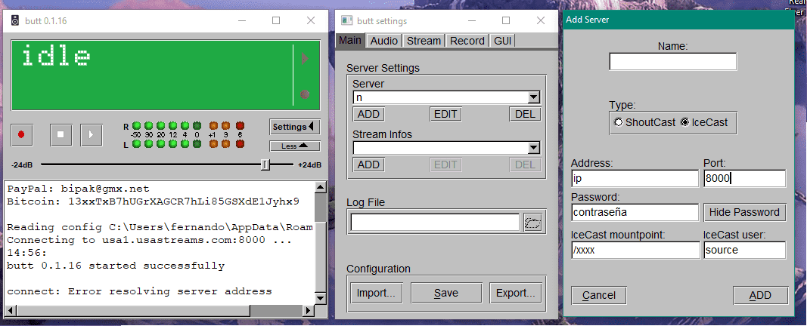807x326 pixels.
Task: Click the butt speaker icon in title bar
Action: click(15, 21)
